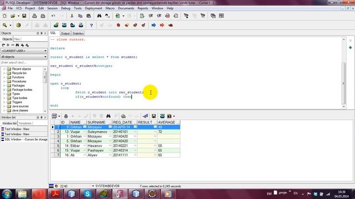Click the red breakpoint circle icon
This screenshot has width=355, height=199.
point(118,25)
